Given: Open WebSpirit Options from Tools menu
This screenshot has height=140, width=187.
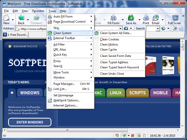Looking at the screenshot, I should (x=70, y=100).
